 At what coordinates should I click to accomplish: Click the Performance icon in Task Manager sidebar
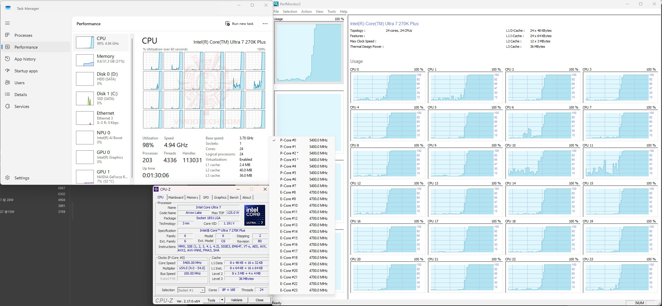coord(7,47)
